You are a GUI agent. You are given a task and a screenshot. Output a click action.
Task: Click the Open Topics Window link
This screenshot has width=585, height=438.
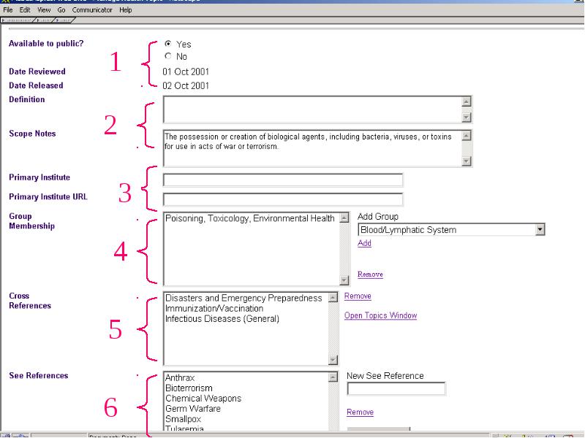tap(380, 315)
